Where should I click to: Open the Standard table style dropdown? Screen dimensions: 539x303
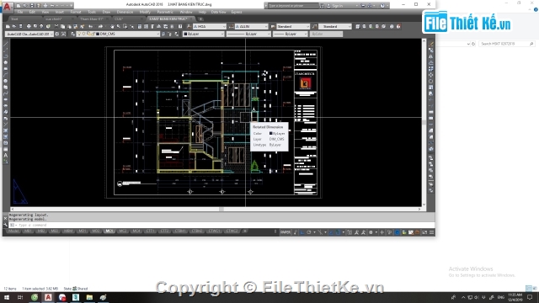pos(293,26)
